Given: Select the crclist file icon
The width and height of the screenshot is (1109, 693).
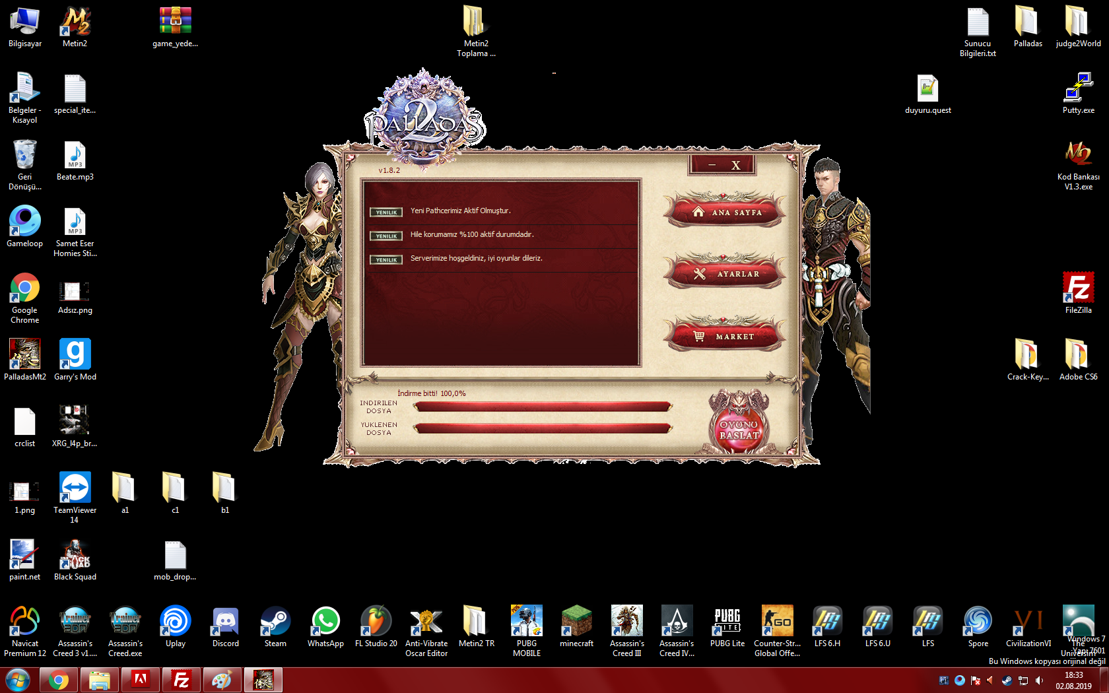Looking at the screenshot, I should tap(25, 427).
